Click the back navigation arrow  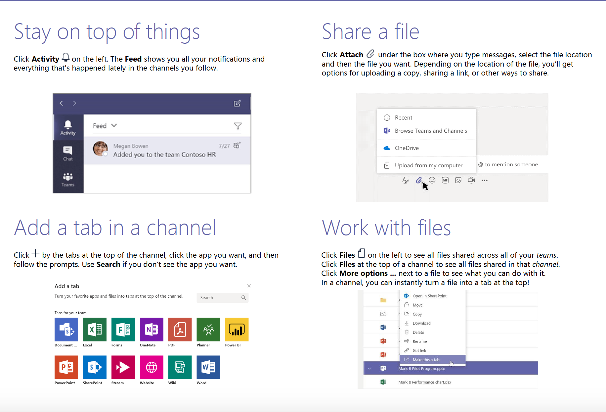[x=62, y=103]
